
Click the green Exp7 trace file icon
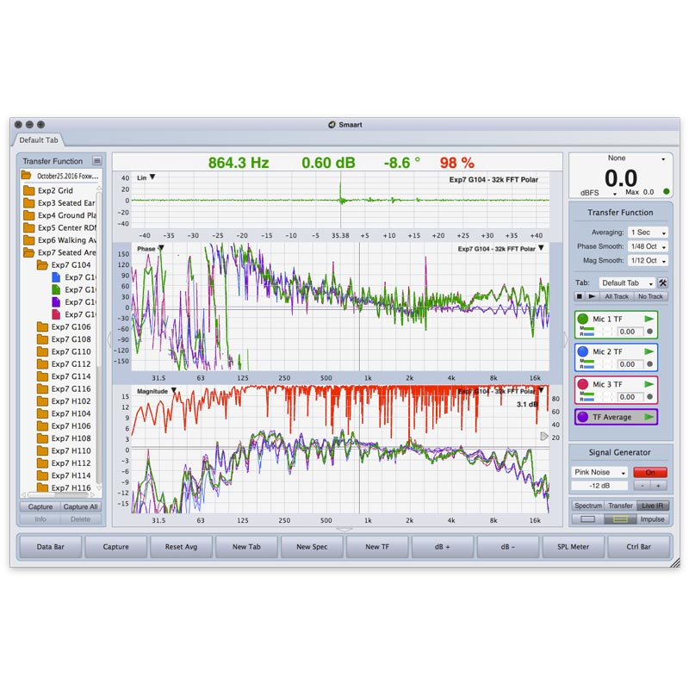pyautogui.click(x=56, y=289)
